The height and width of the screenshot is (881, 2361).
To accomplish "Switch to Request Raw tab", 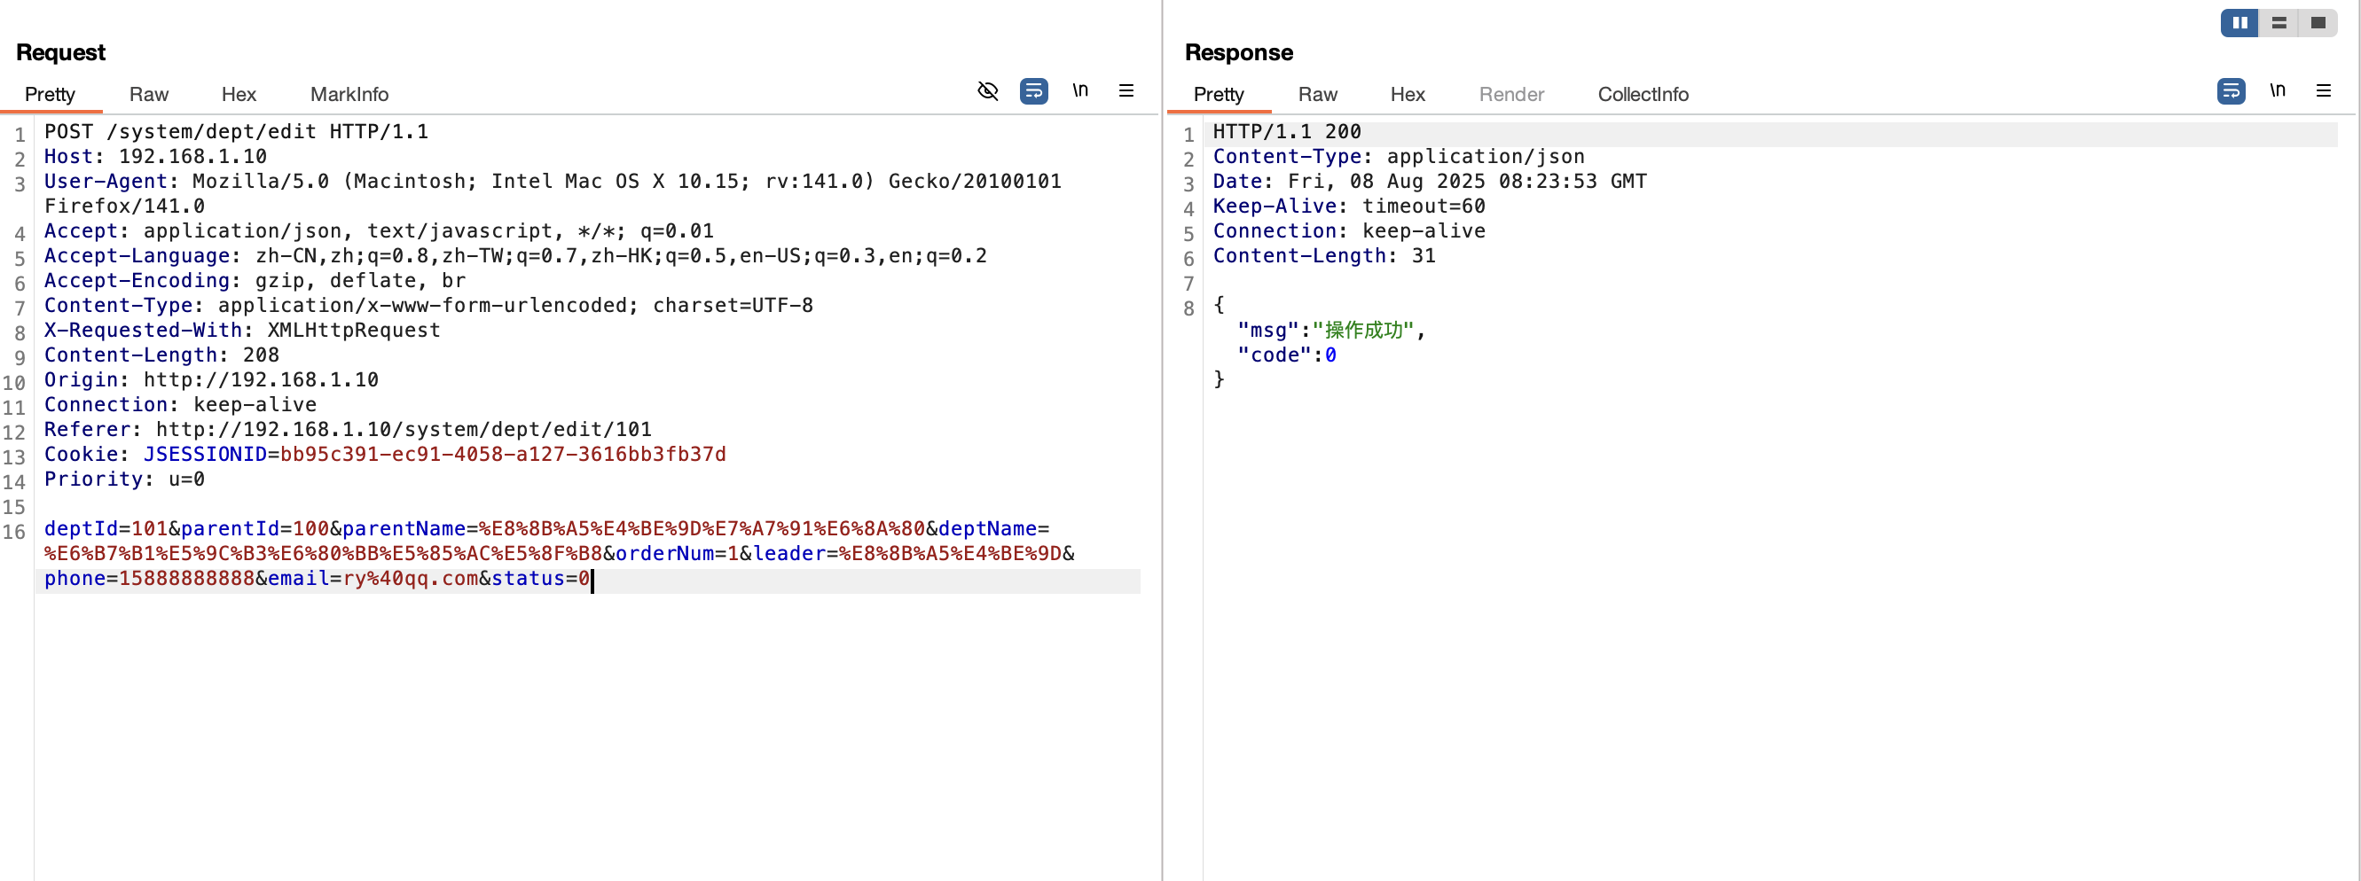I will tap(148, 94).
